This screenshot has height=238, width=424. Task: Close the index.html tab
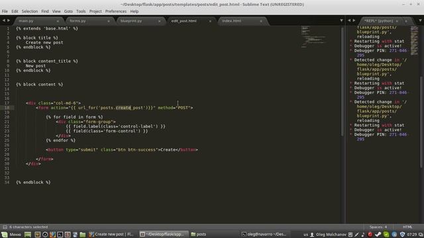click(261, 21)
